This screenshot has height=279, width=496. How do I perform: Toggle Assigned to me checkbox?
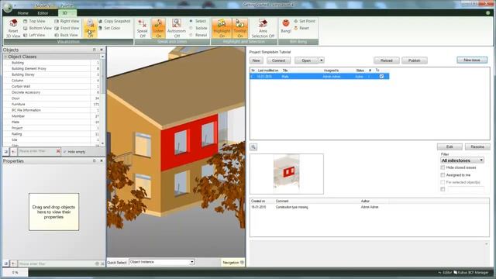click(x=443, y=175)
